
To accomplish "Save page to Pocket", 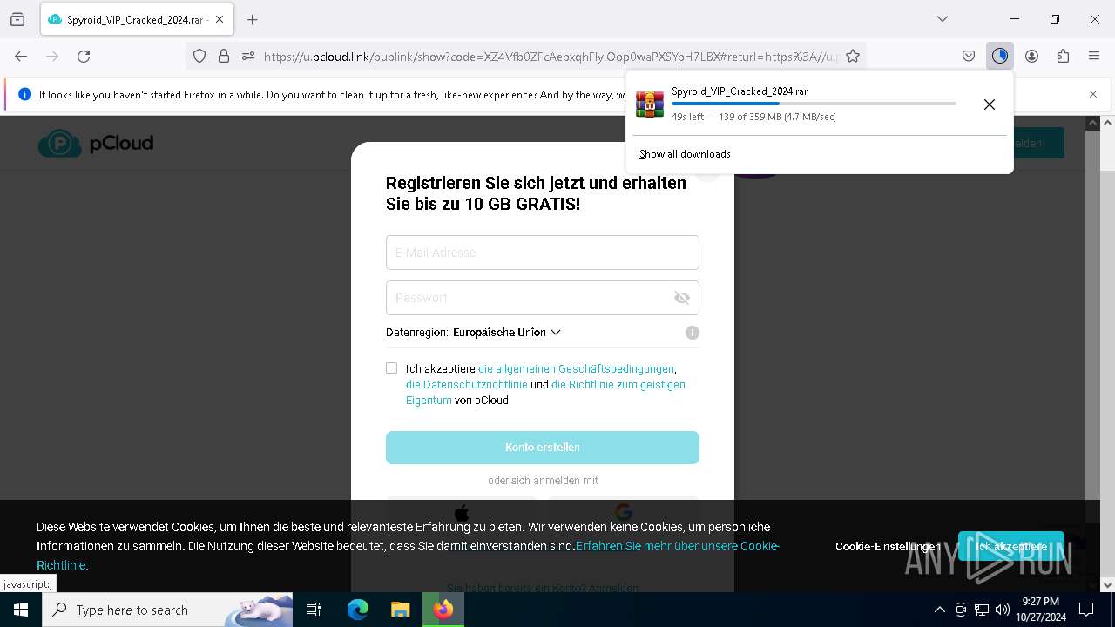I will pyautogui.click(x=969, y=56).
